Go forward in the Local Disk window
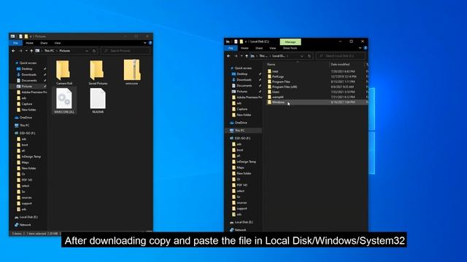Screen dimensions: 467x262 point(236,56)
